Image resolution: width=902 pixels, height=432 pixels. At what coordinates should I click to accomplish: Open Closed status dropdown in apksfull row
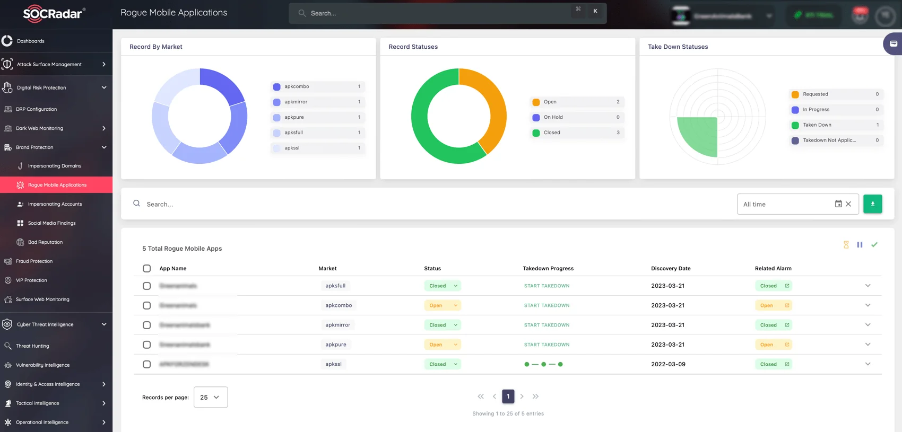443,286
